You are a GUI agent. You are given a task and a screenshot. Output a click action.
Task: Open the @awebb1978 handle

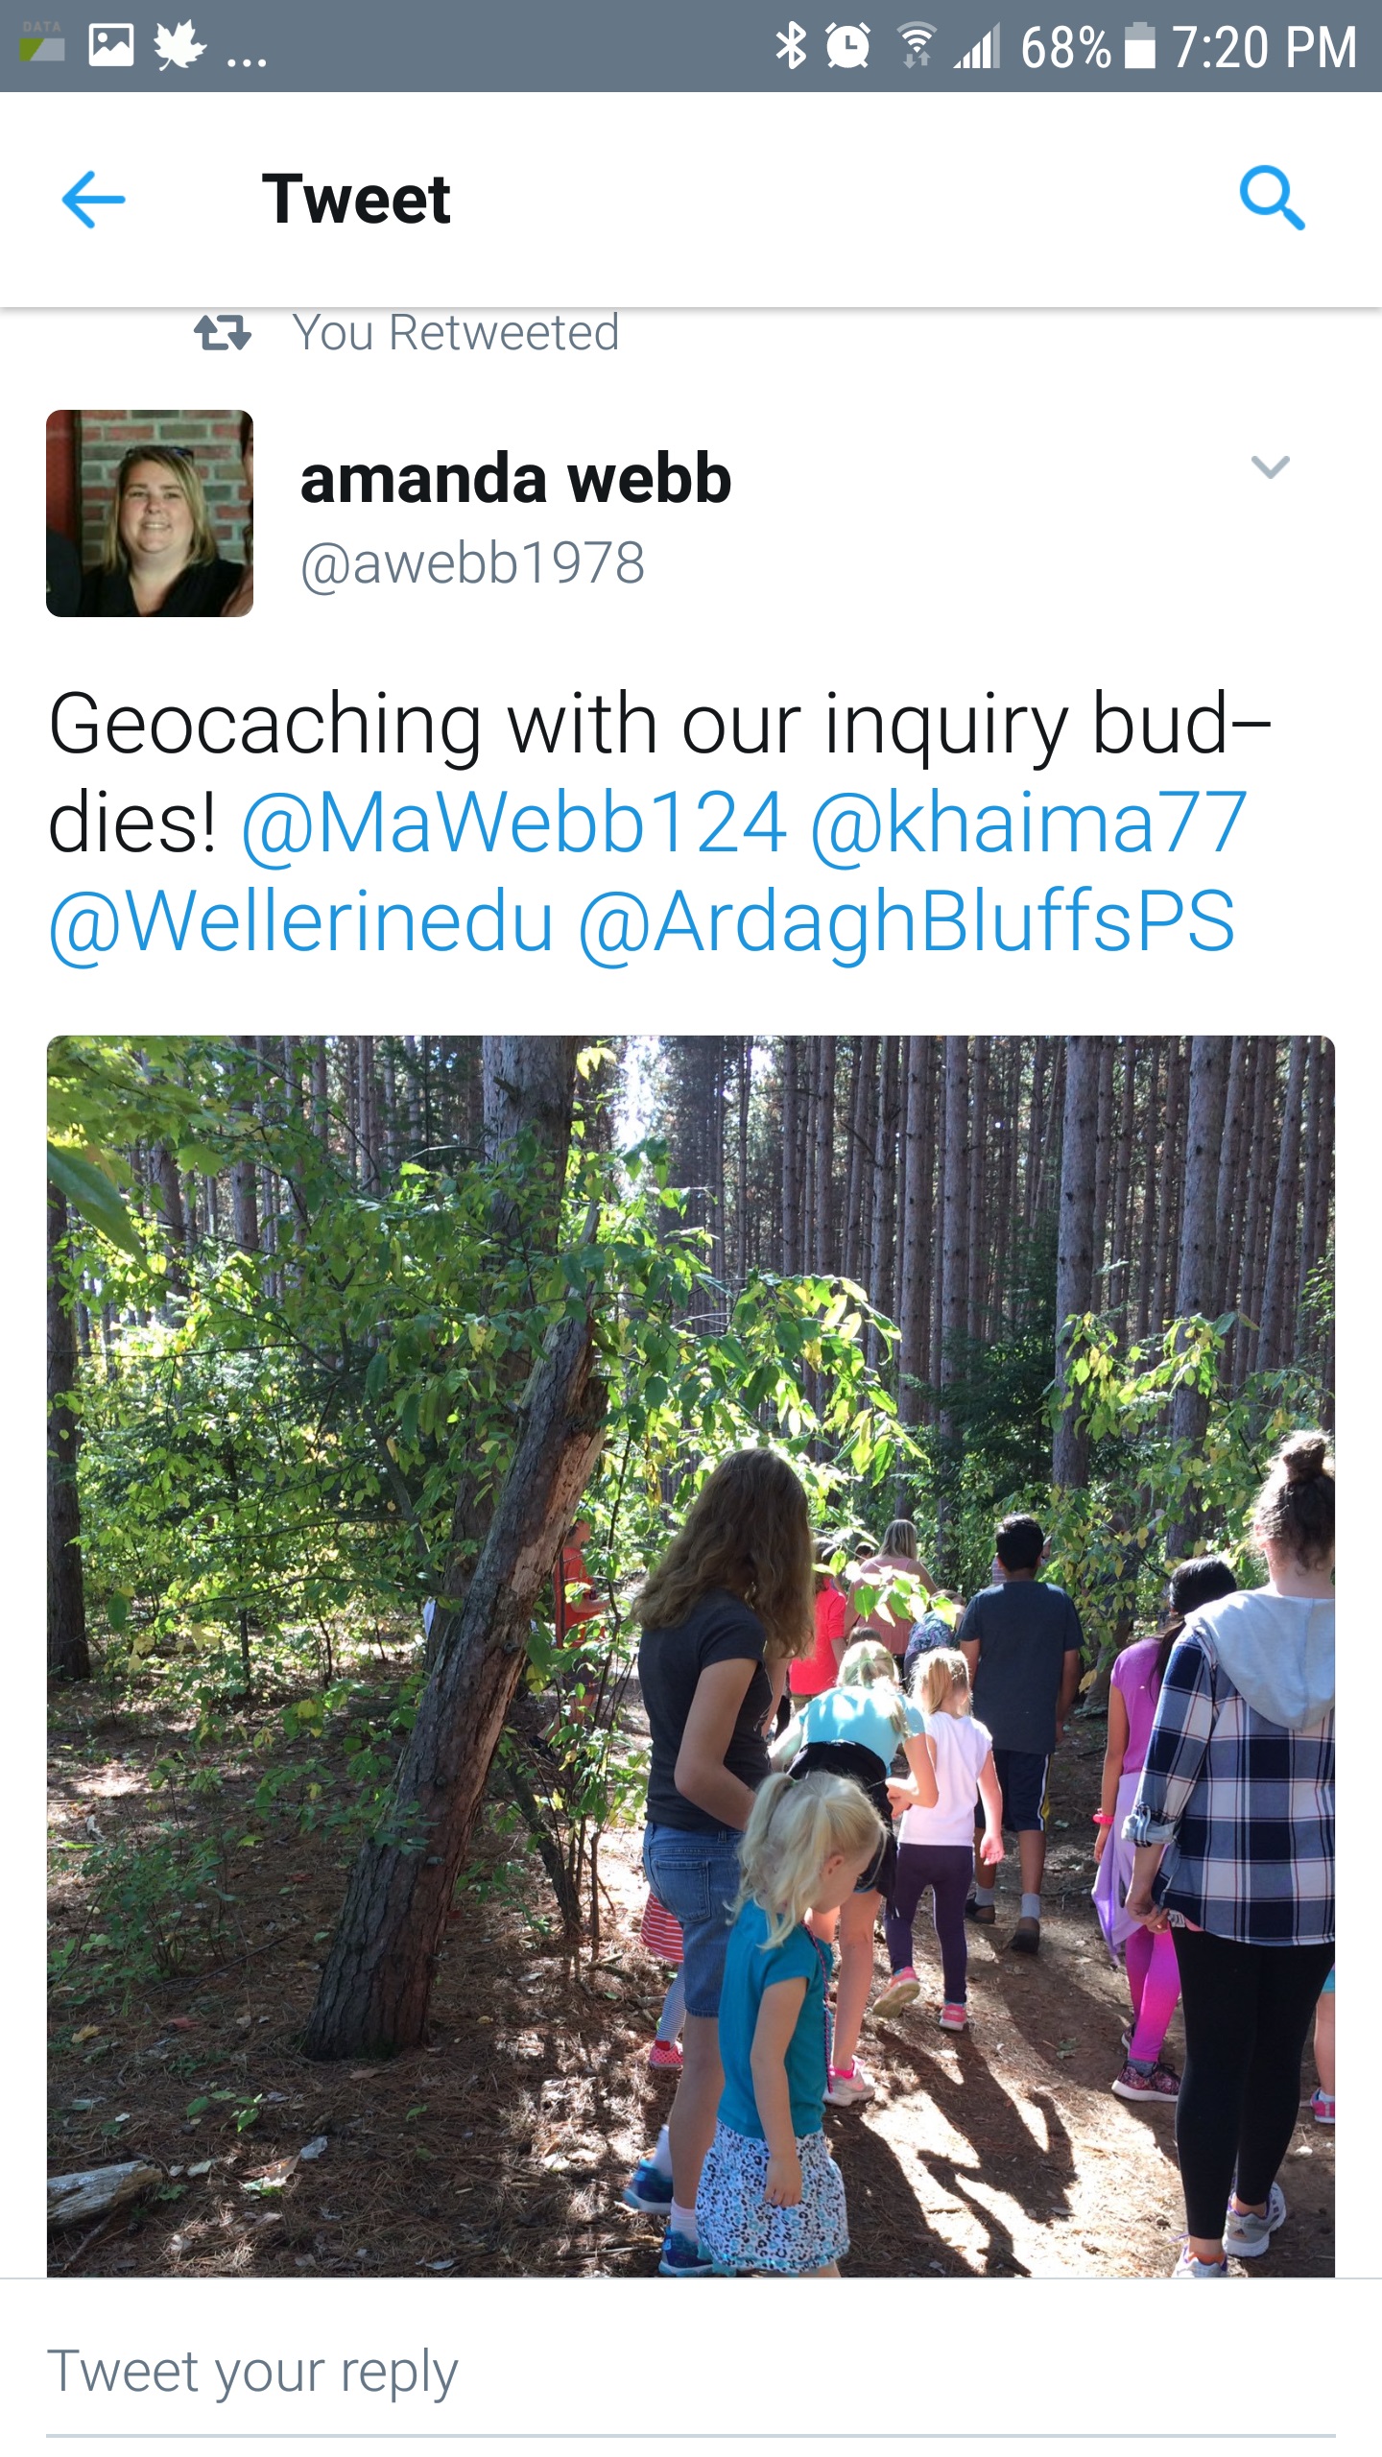click(x=472, y=562)
